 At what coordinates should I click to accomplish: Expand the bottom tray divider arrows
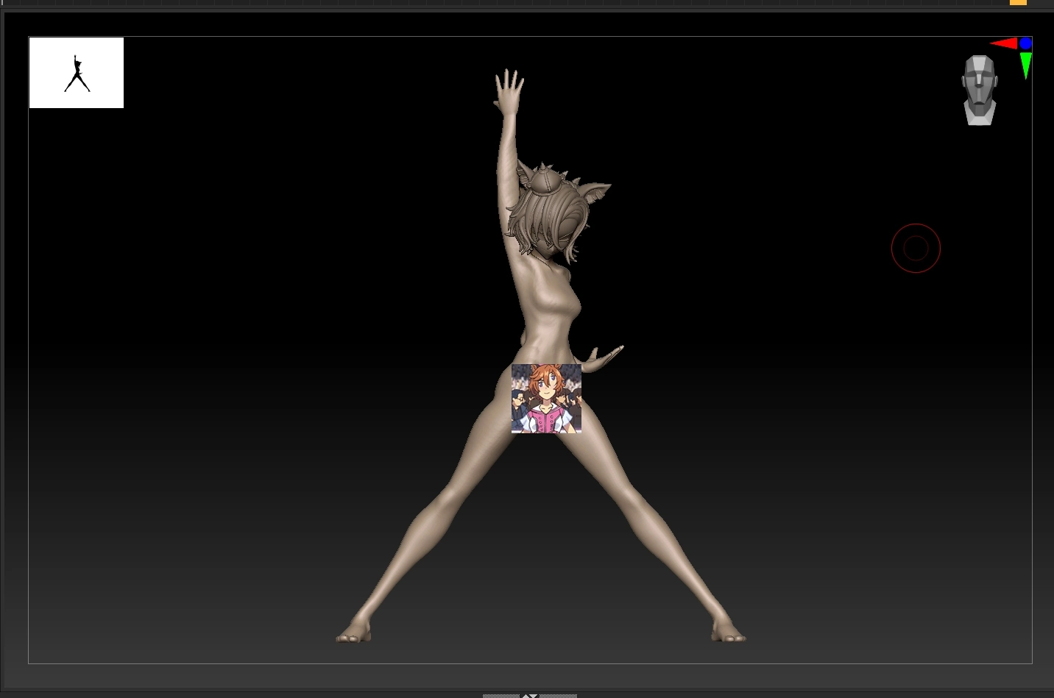click(530, 694)
